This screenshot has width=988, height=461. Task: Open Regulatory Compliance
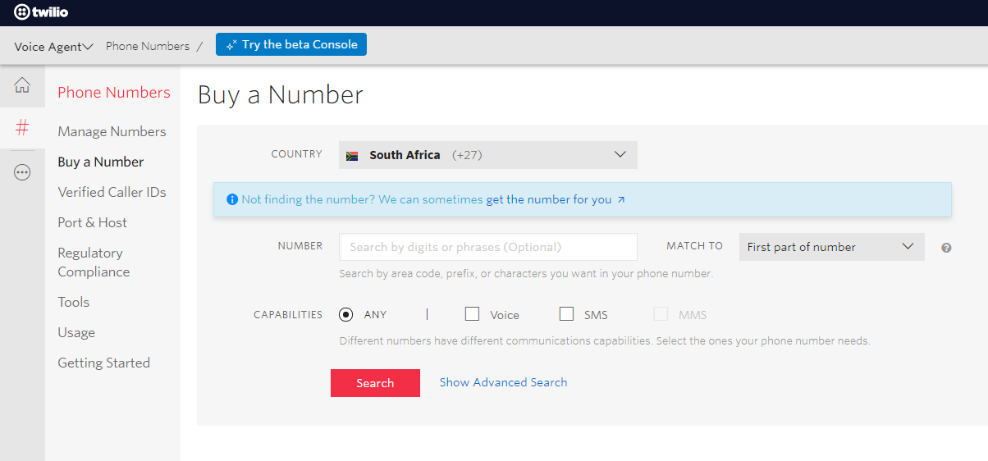[94, 262]
